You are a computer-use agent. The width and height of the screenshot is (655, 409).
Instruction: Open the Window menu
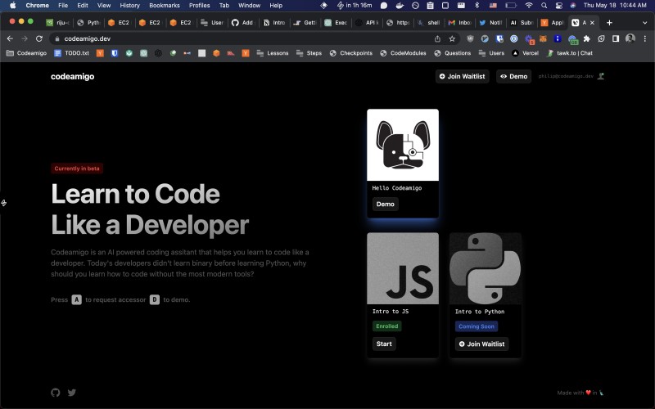[249, 6]
